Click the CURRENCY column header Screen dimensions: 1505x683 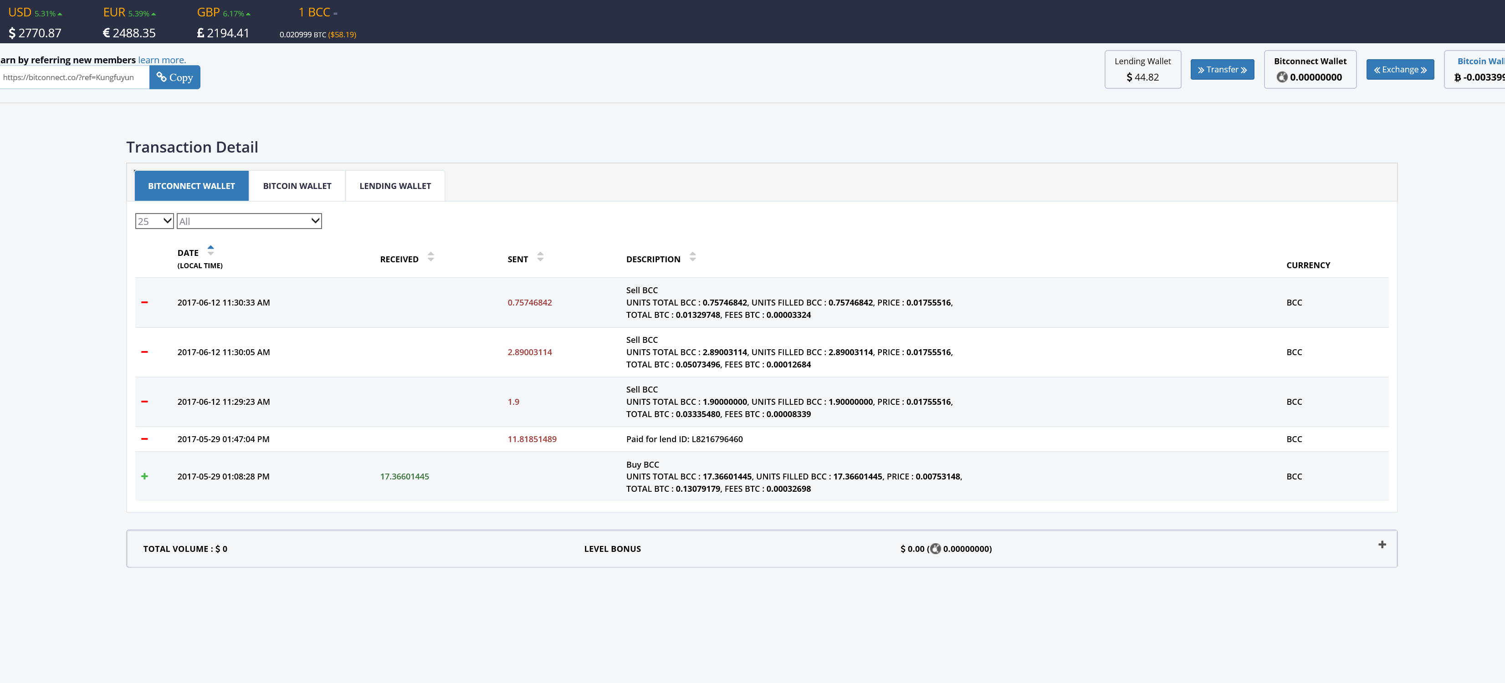coord(1308,265)
